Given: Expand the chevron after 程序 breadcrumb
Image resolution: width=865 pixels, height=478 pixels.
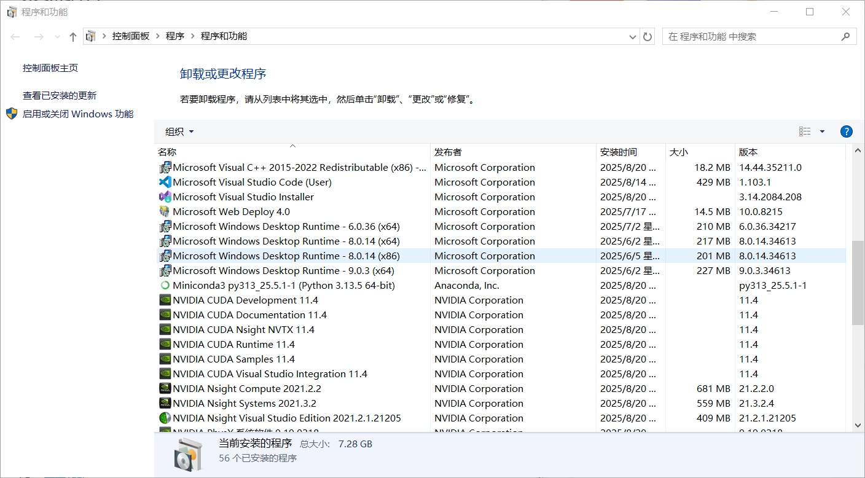Looking at the screenshot, I should point(192,36).
